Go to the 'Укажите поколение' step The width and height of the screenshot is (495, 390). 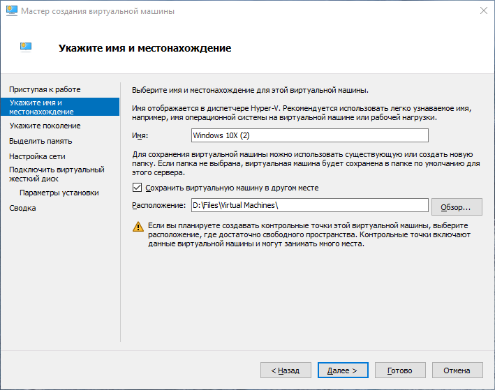45,126
